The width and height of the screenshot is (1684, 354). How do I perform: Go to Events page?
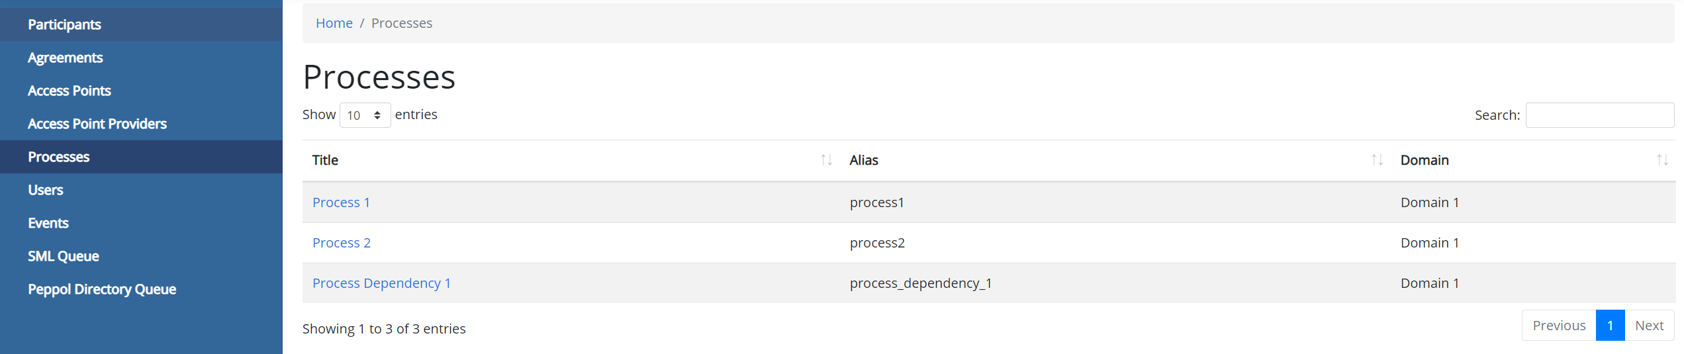(x=48, y=223)
